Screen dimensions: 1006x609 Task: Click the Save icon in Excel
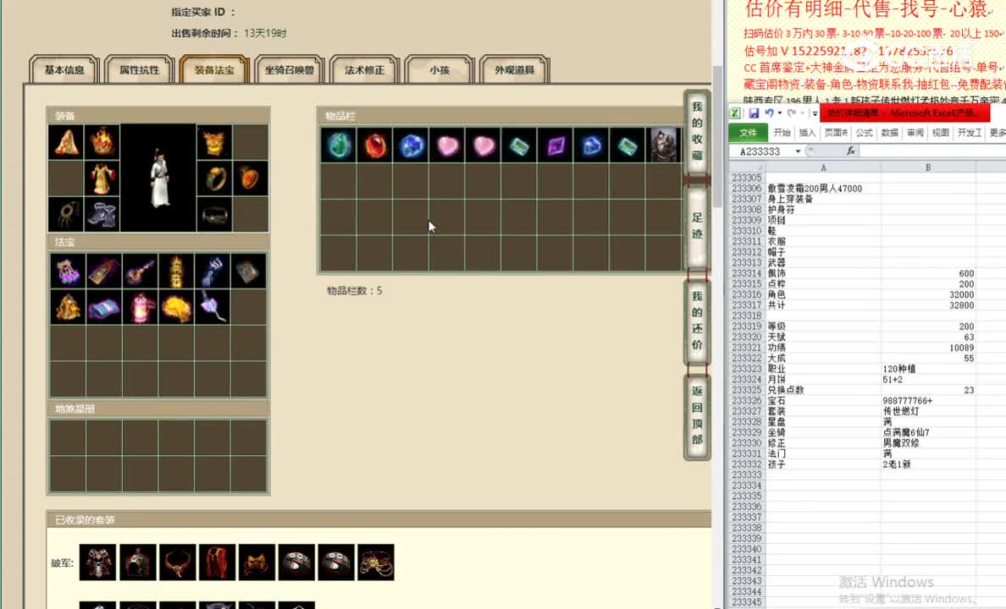753,113
